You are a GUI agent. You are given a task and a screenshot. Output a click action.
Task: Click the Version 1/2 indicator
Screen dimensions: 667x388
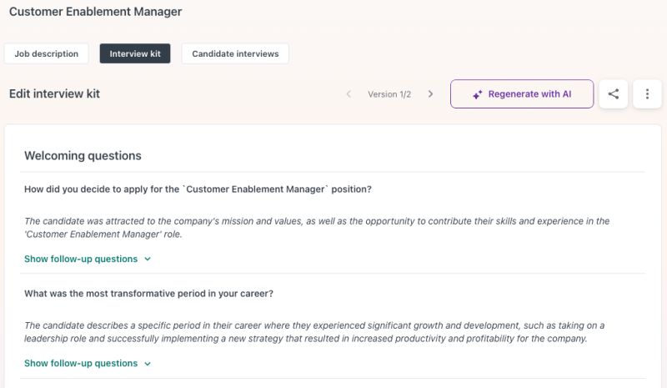tap(389, 94)
